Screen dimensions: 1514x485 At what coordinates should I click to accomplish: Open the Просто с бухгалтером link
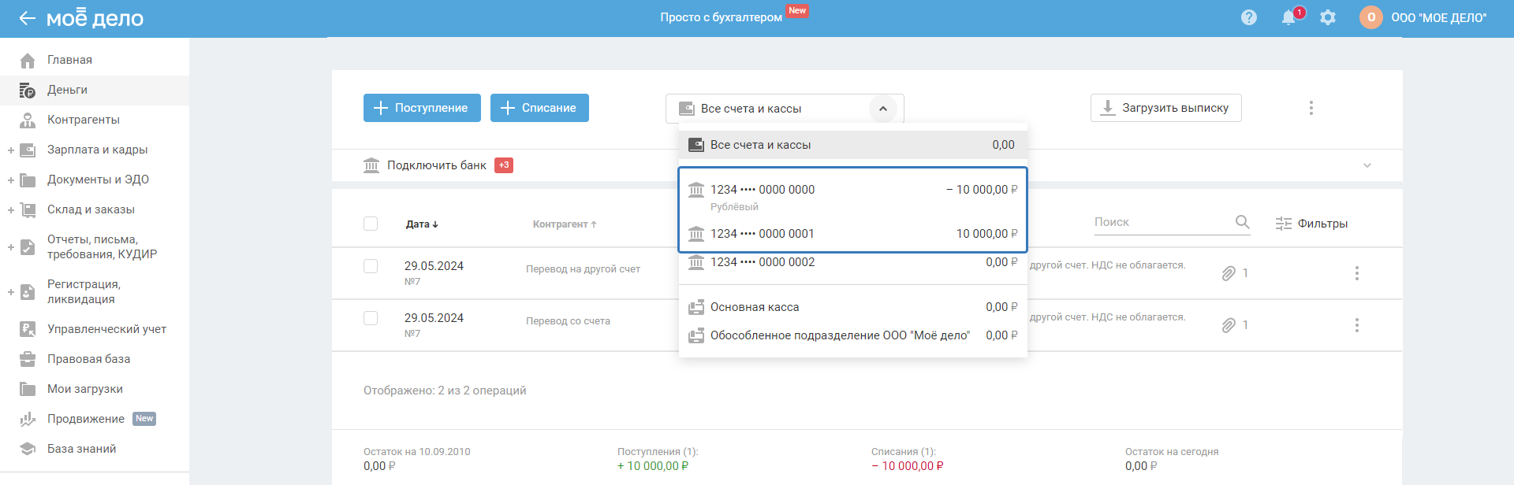coord(722,17)
